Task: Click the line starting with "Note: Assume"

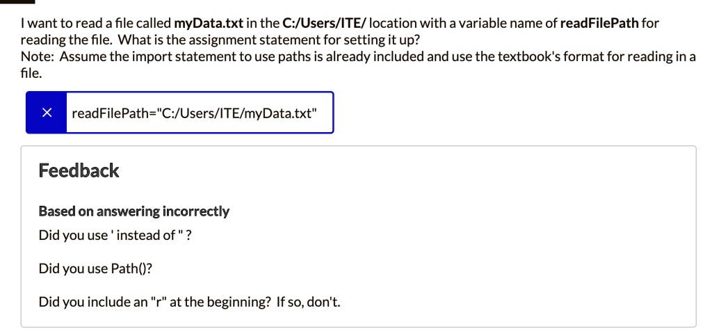Action: tap(358, 57)
